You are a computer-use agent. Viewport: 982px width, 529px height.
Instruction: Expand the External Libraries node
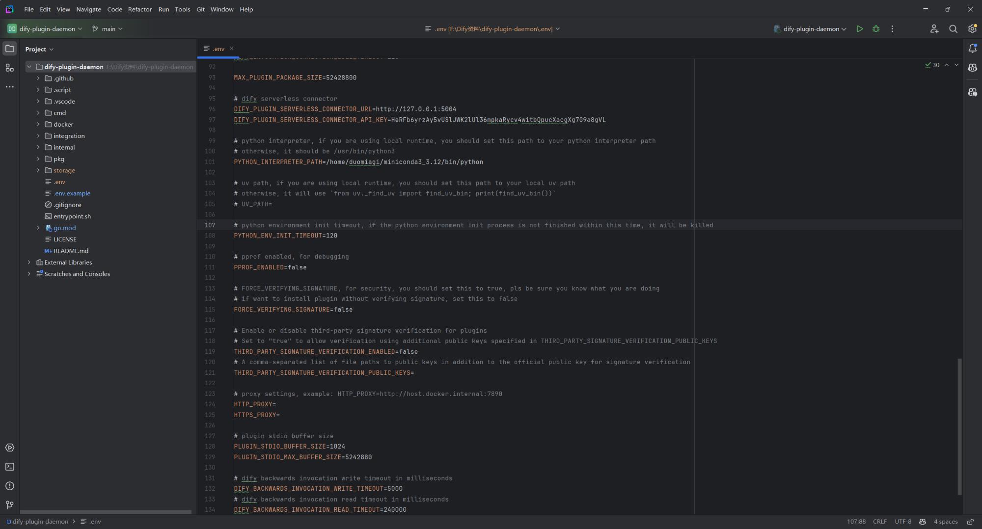pos(29,263)
